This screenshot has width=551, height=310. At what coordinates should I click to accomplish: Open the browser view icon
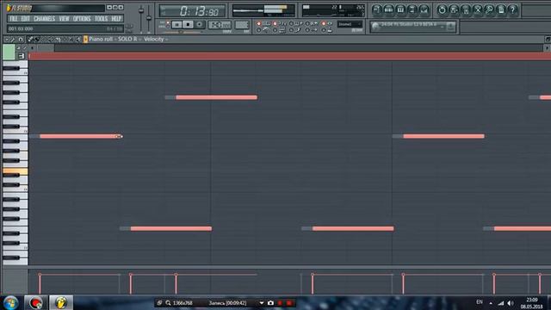[x=412, y=9]
